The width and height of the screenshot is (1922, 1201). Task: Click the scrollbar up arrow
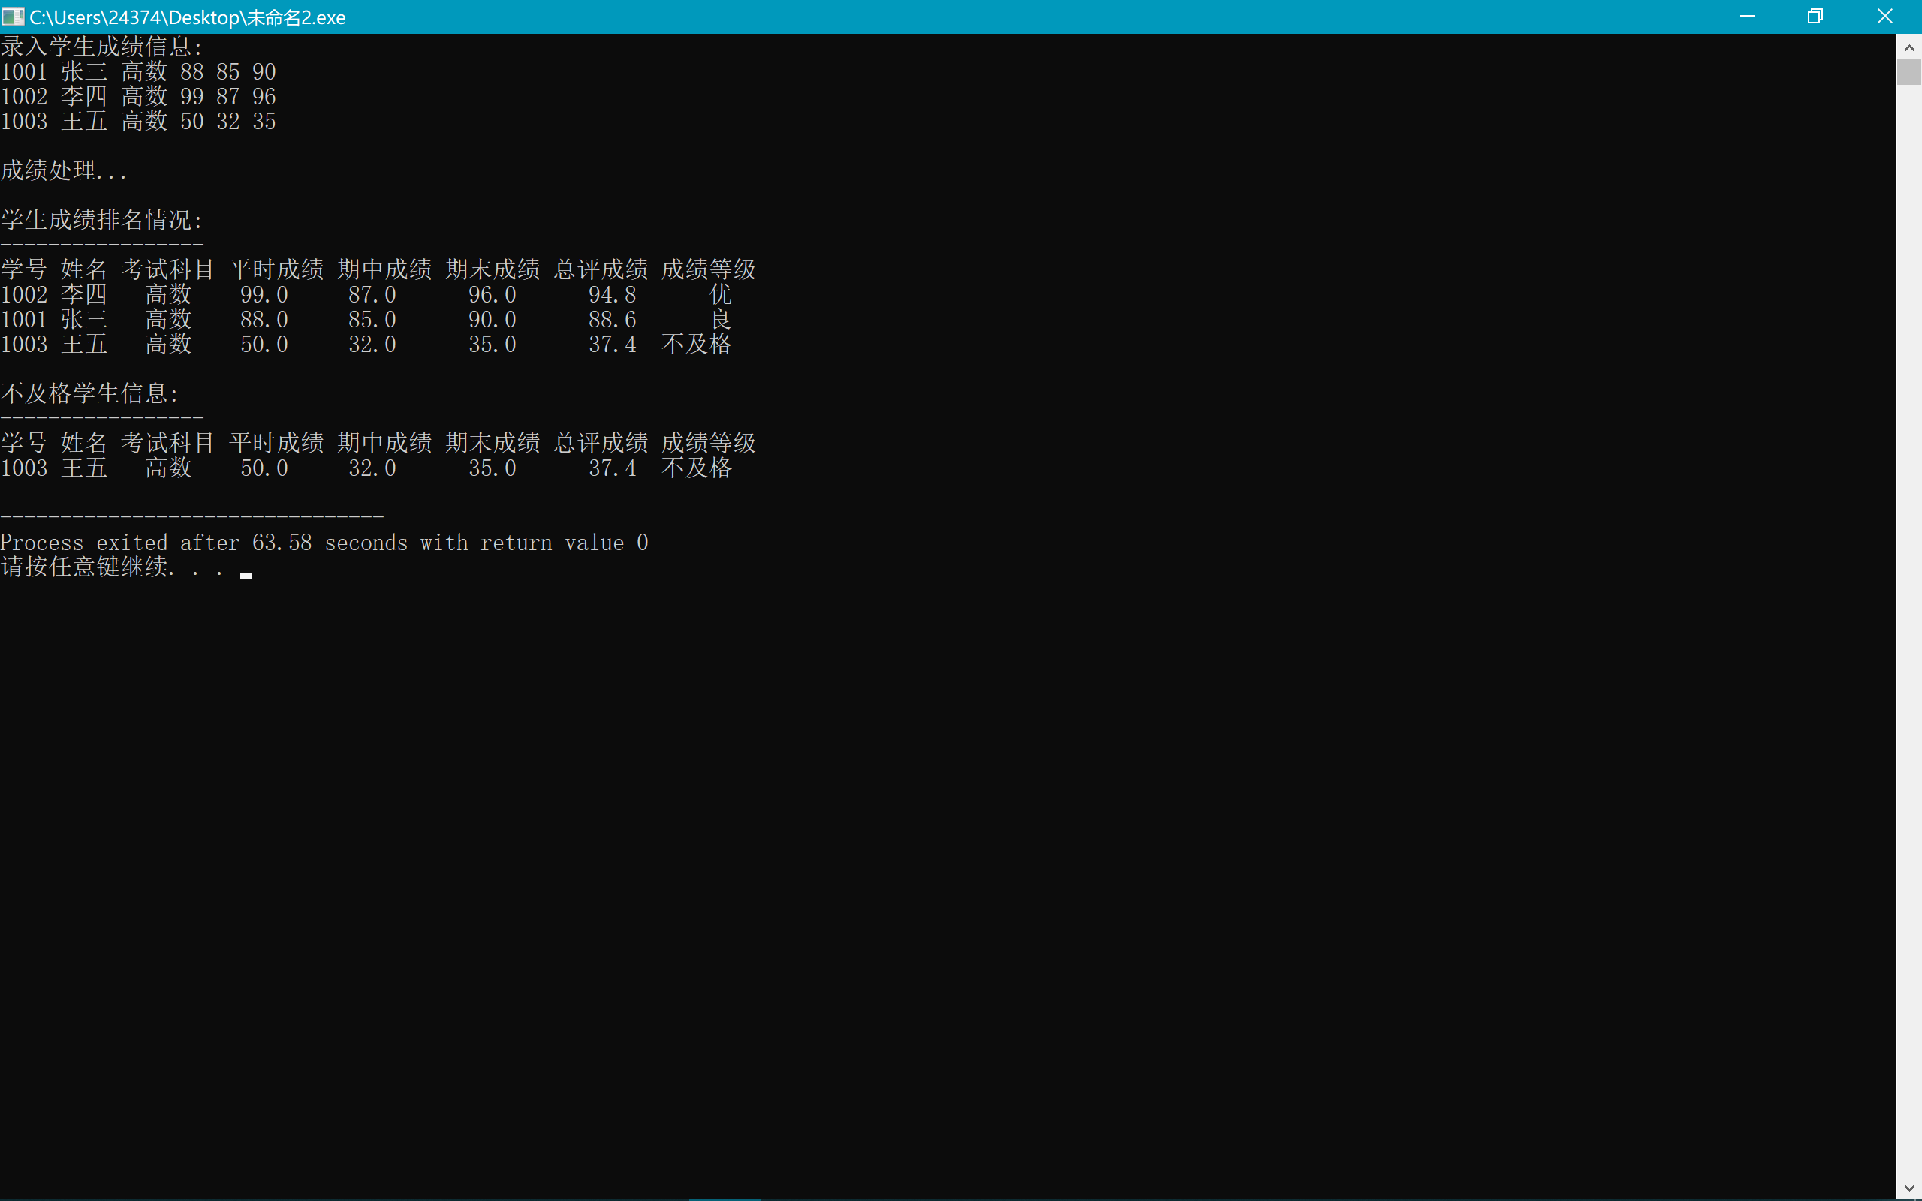(1909, 47)
